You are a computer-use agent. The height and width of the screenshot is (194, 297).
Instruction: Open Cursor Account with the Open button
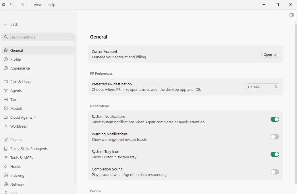tap(270, 55)
